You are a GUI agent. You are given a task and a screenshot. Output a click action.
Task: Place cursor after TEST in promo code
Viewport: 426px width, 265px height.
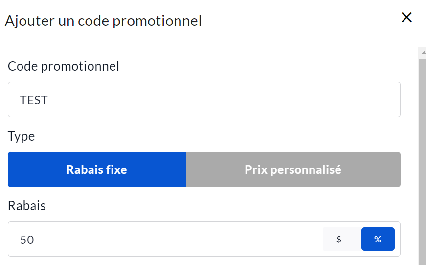[48, 100]
